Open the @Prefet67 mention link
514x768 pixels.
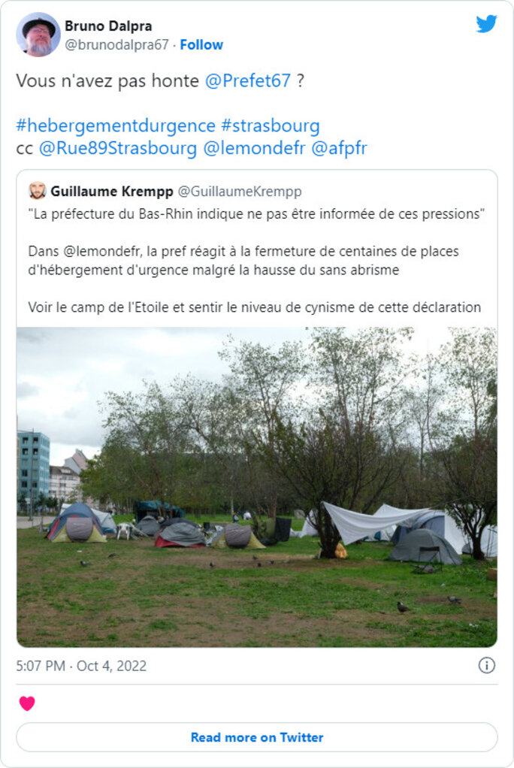tap(248, 81)
